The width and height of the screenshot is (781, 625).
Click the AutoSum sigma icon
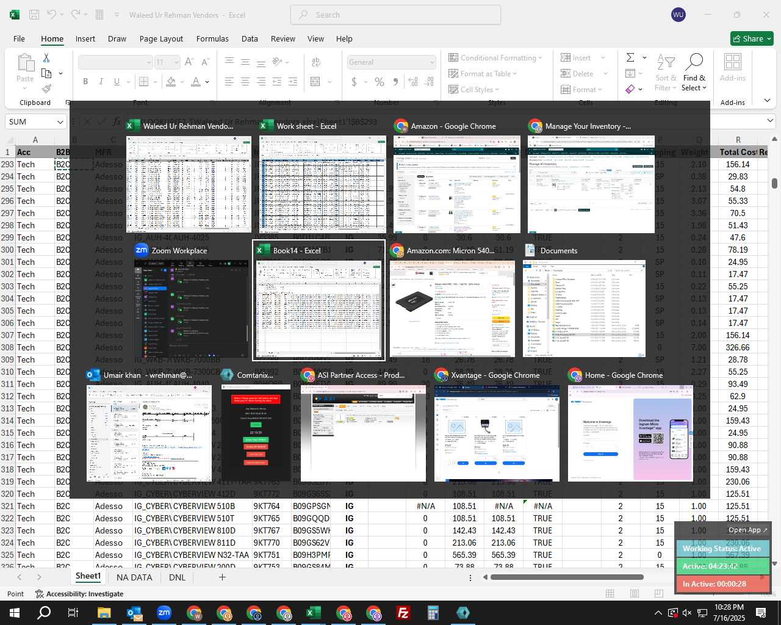(631, 57)
